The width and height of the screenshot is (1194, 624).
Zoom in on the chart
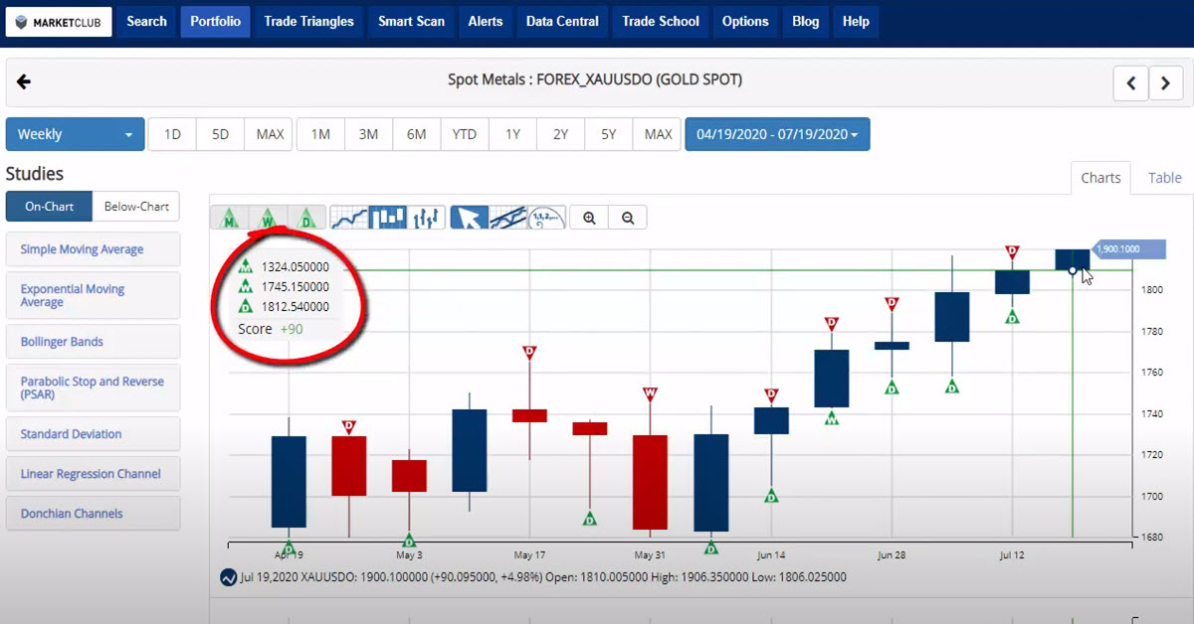(x=590, y=218)
